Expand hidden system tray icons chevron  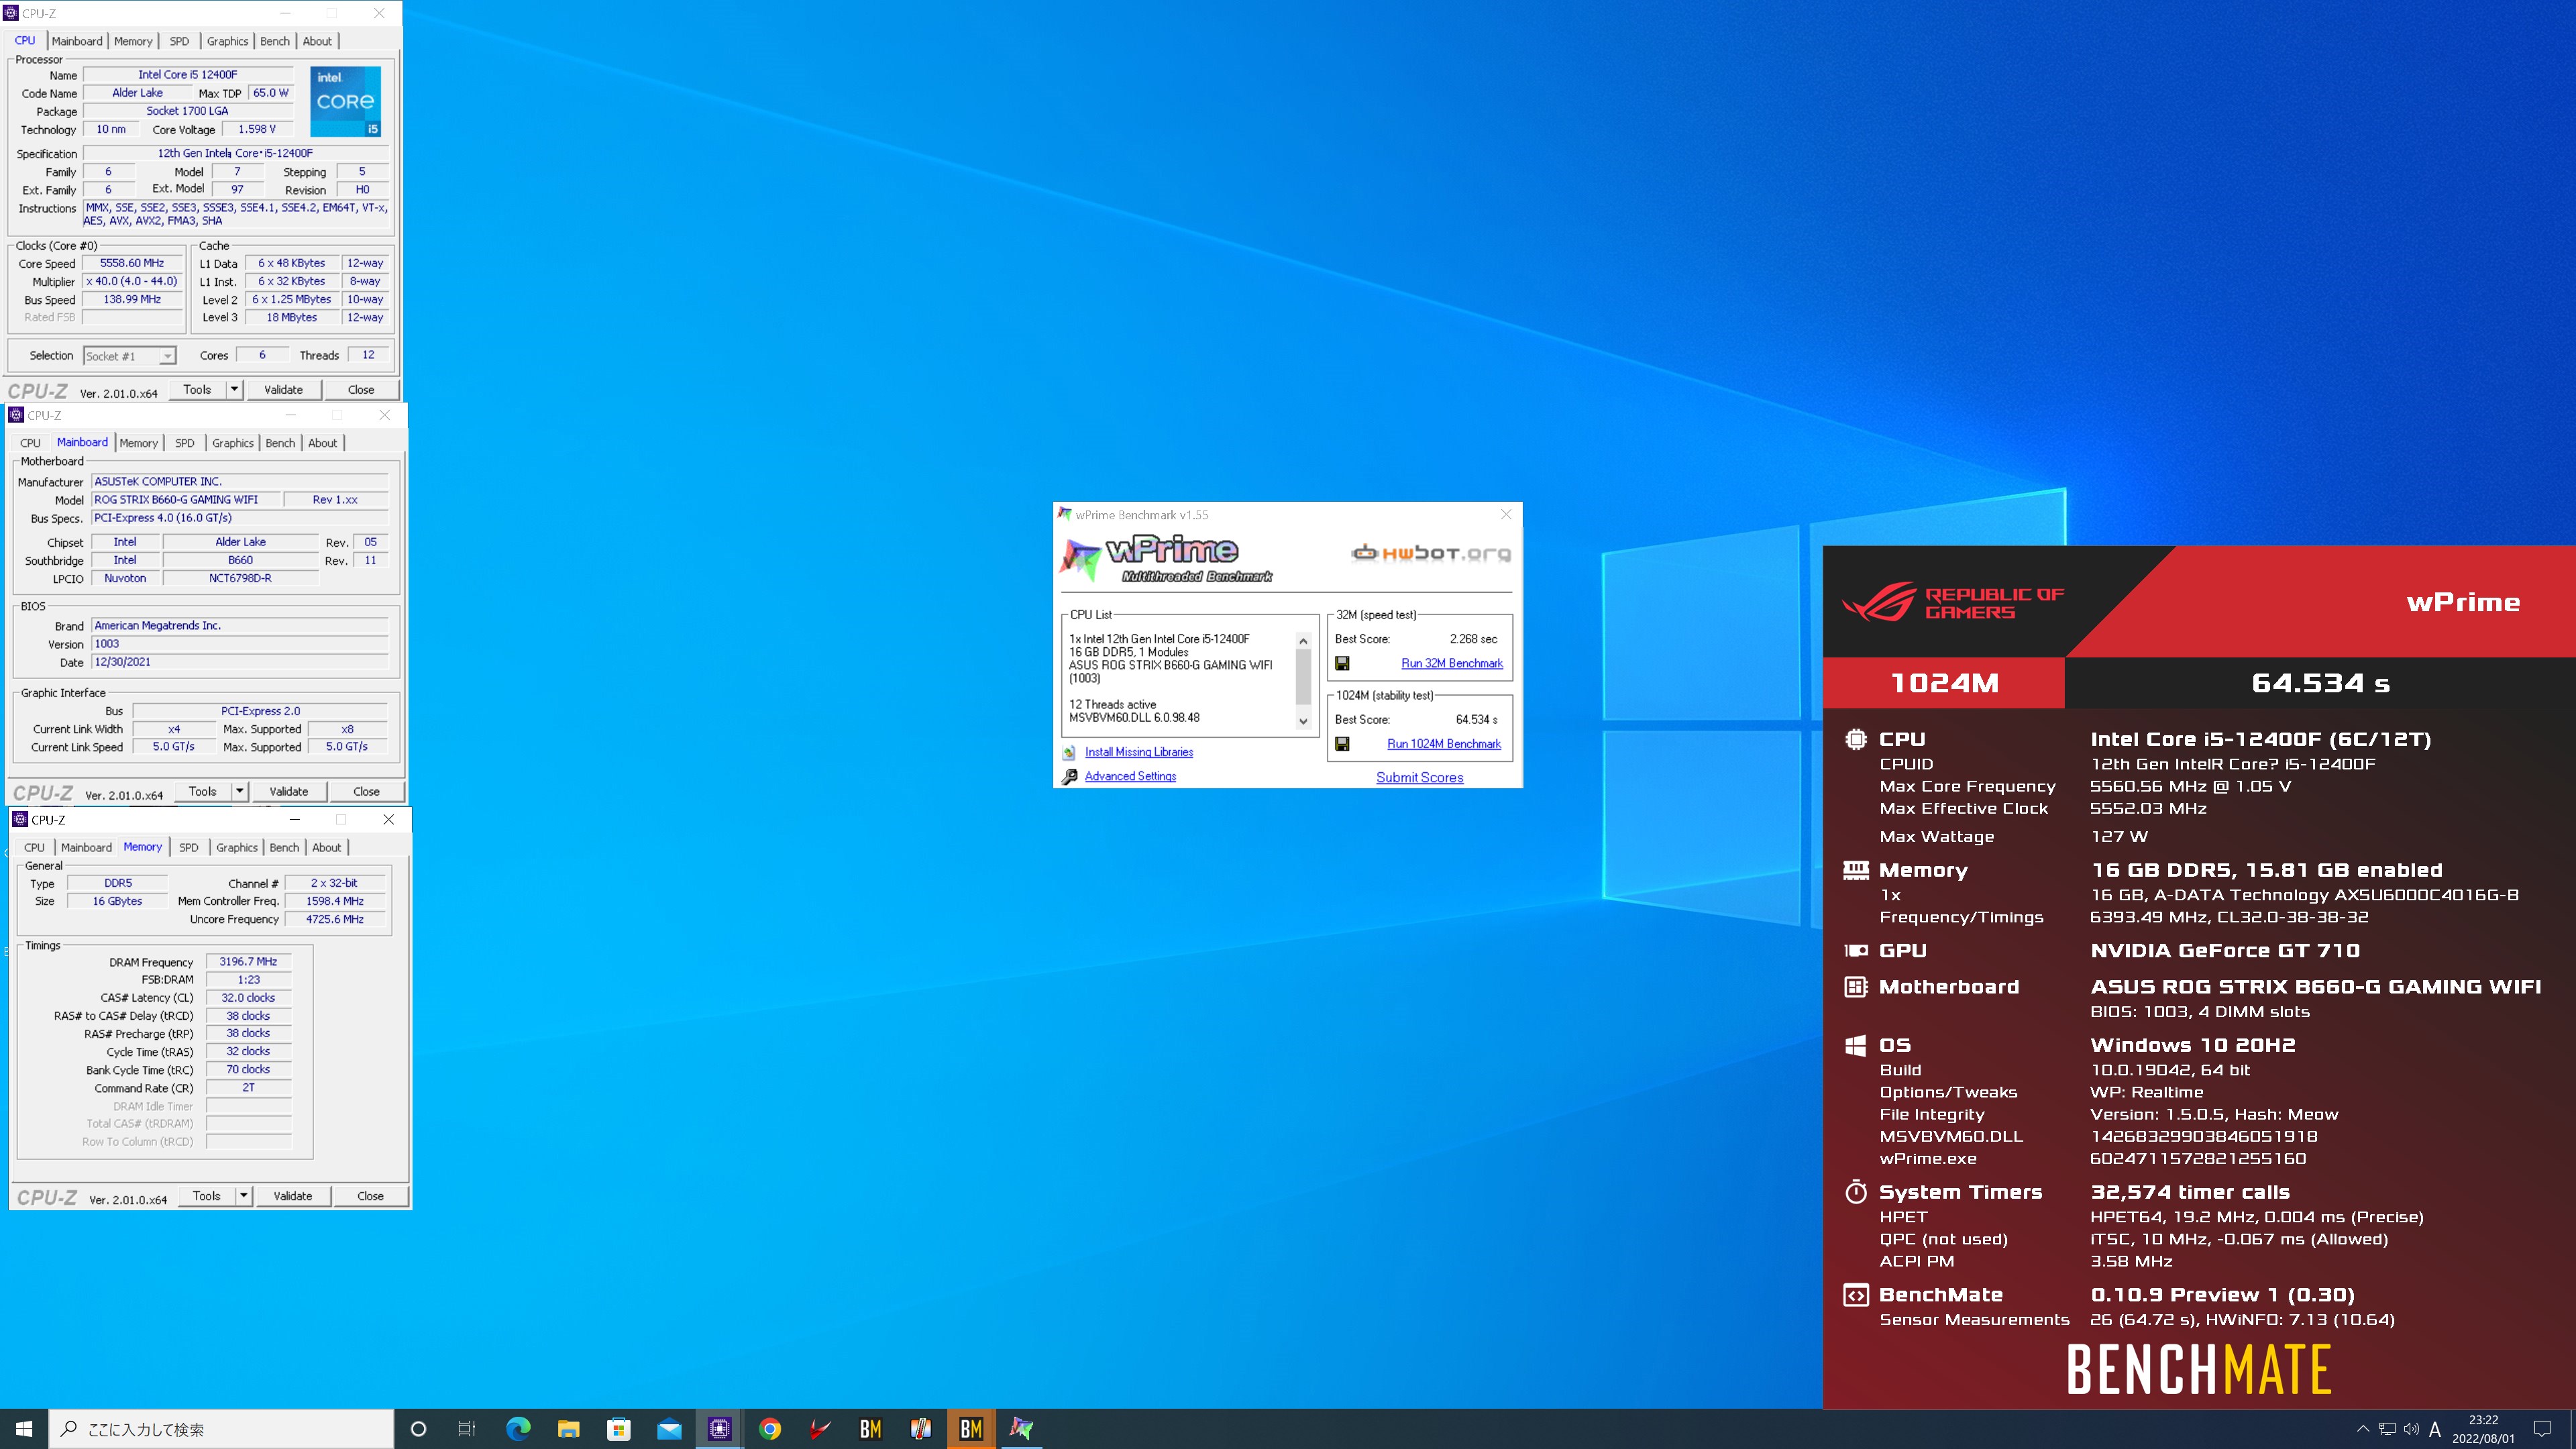point(2363,1429)
